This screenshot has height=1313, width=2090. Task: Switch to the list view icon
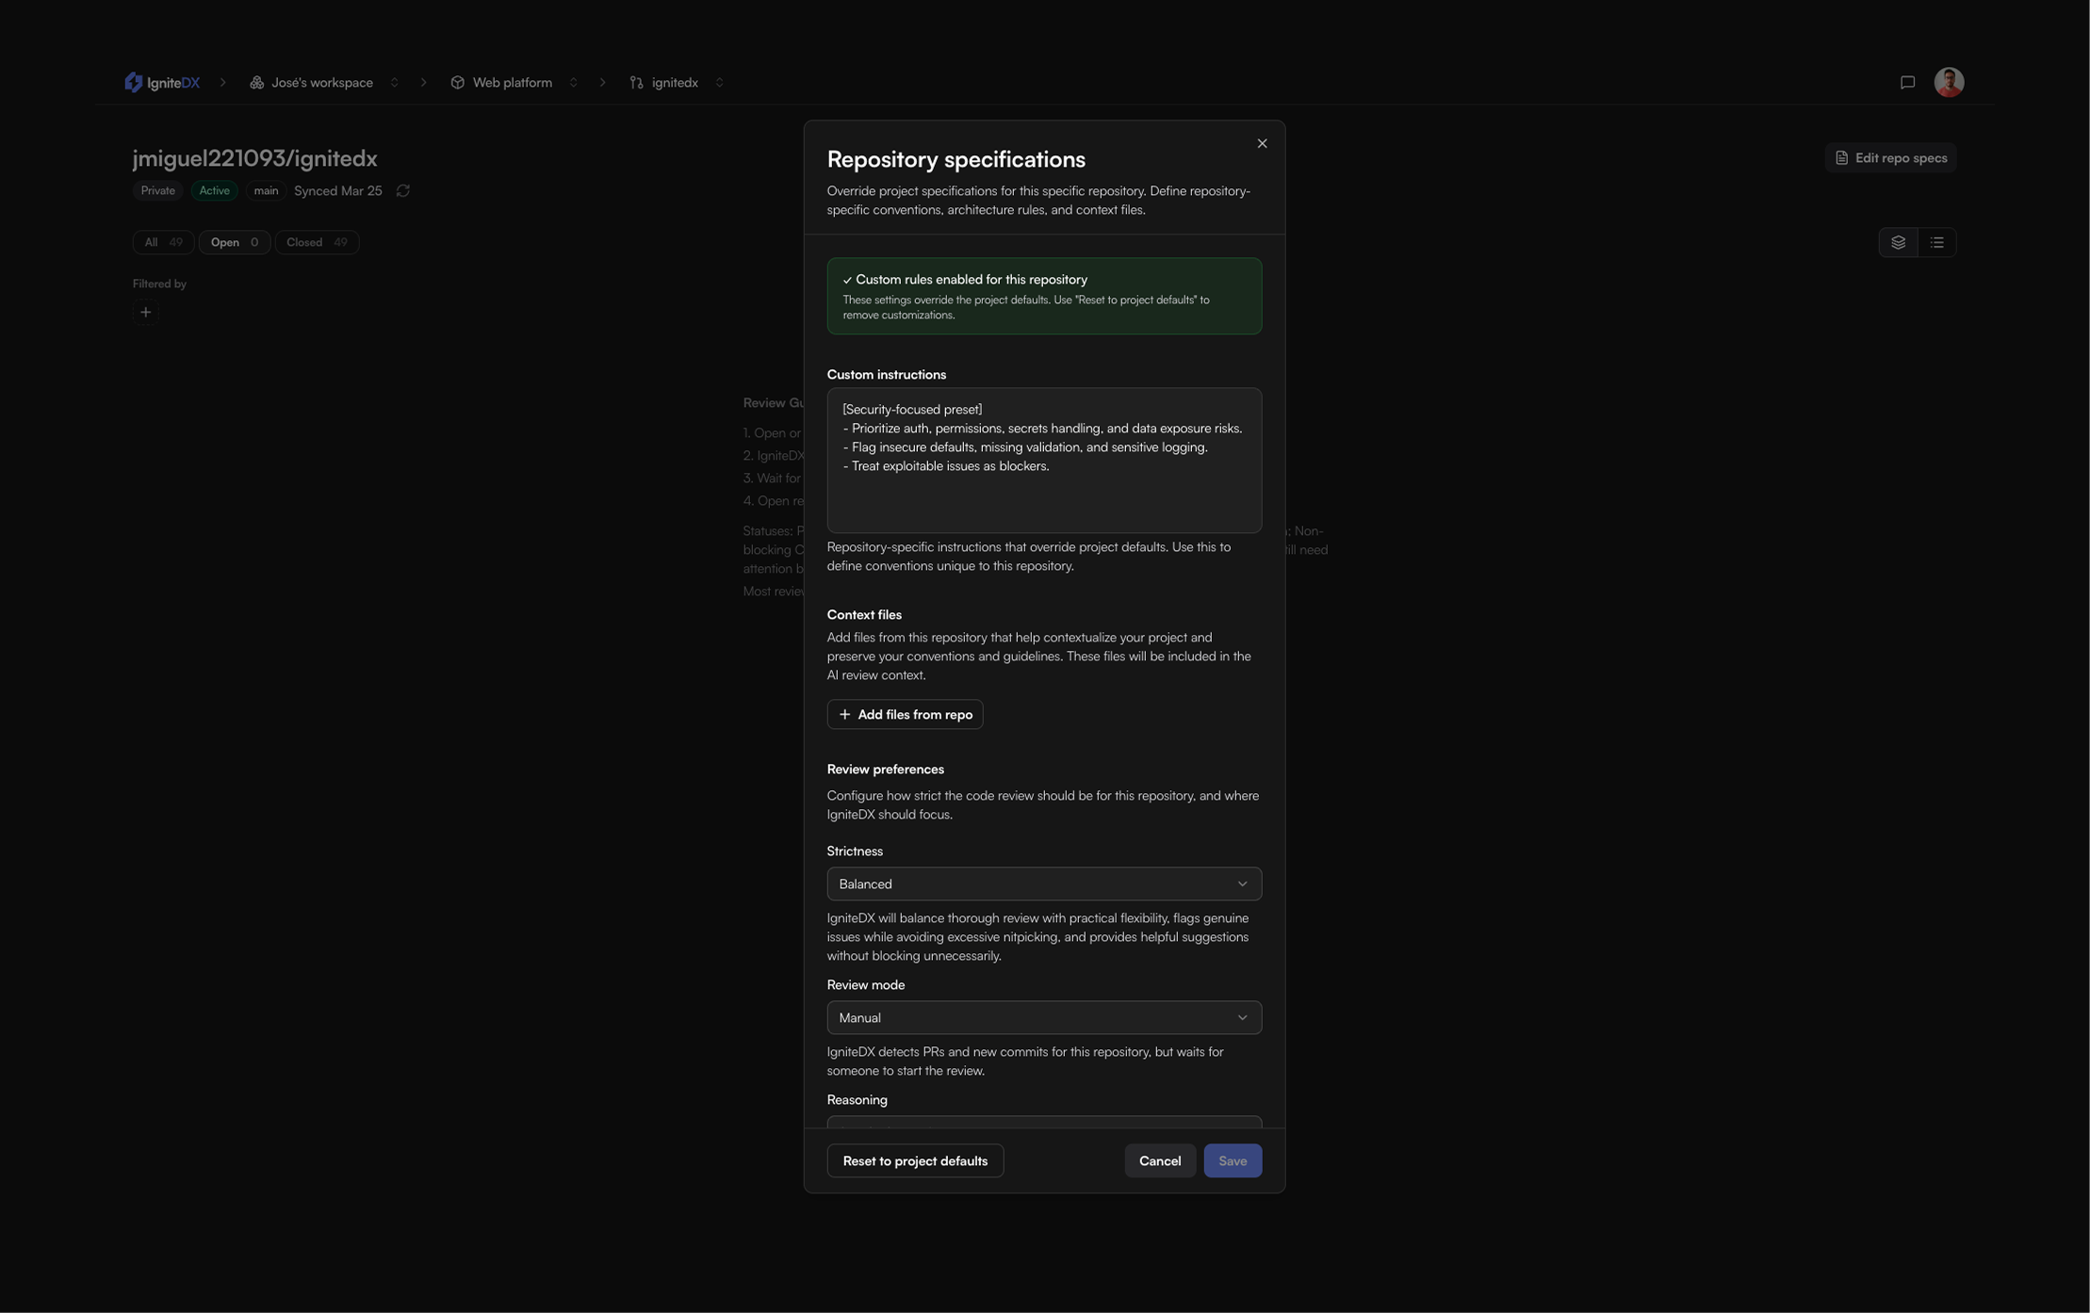pyautogui.click(x=1936, y=243)
